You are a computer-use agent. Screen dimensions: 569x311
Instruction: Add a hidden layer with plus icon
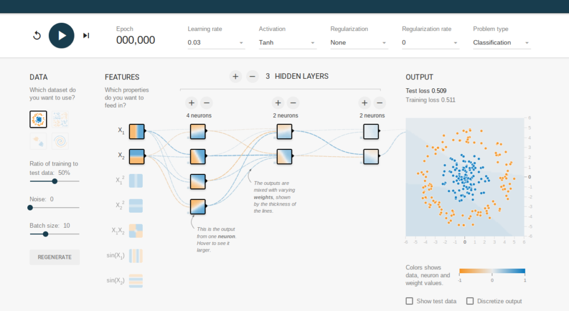tap(236, 76)
